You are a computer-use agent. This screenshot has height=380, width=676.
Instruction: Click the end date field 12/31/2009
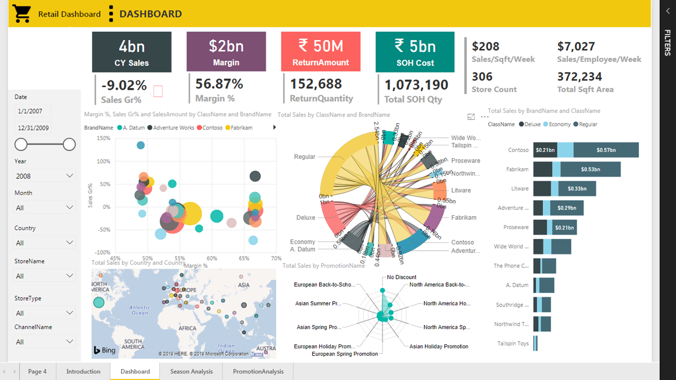pyautogui.click(x=33, y=128)
